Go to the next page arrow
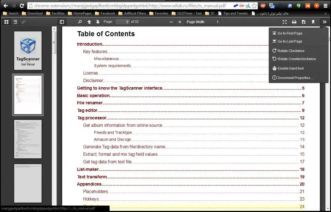The height and width of the screenshot is (212, 331). click(98, 22)
